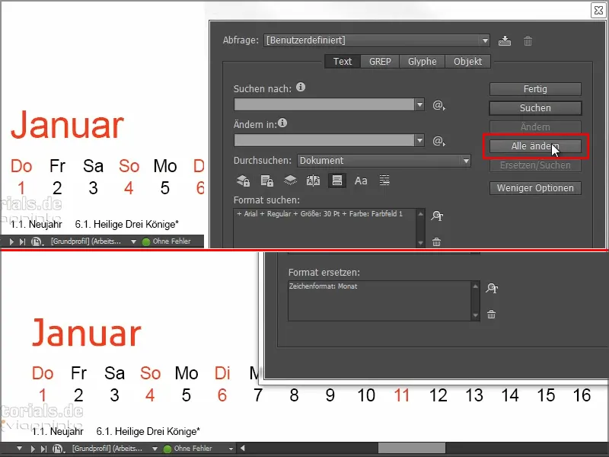Toggle the include master pages search option
609x457 pixels.
point(313,180)
